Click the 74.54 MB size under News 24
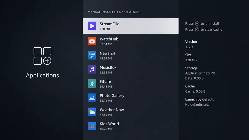Image resolution: width=249 pixels, height=140 pixels. click(x=106, y=58)
